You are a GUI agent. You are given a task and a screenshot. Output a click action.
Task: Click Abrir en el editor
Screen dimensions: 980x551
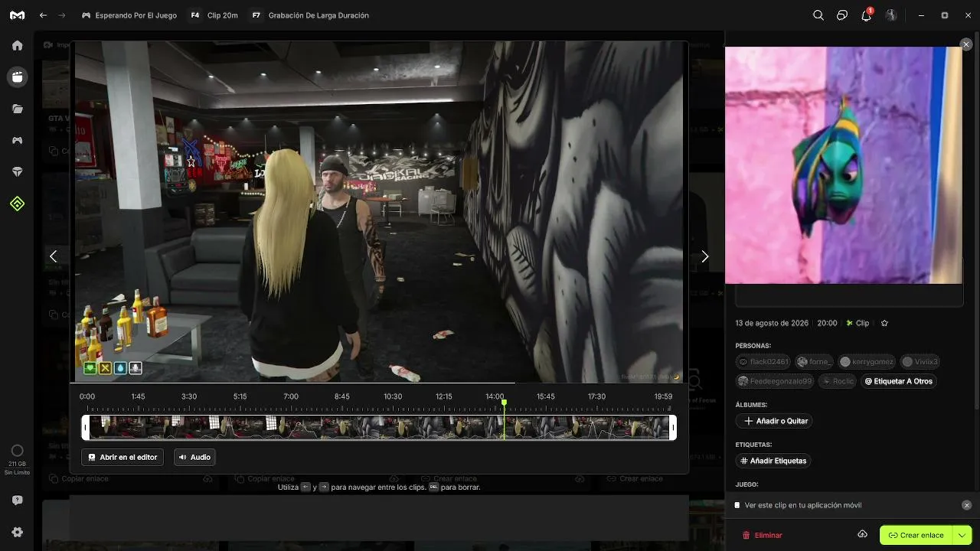(122, 457)
